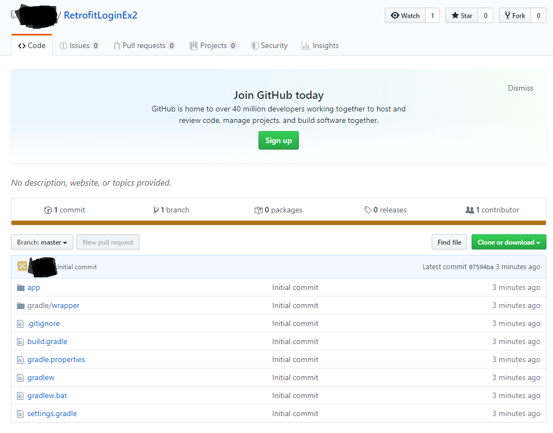Open the build.gradle file

tap(47, 341)
